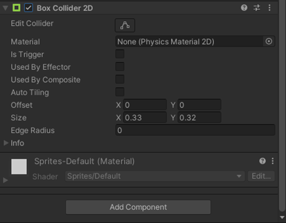The width and height of the screenshot is (286, 223).
Task: Click the Add Component button
Action: [x=138, y=207]
